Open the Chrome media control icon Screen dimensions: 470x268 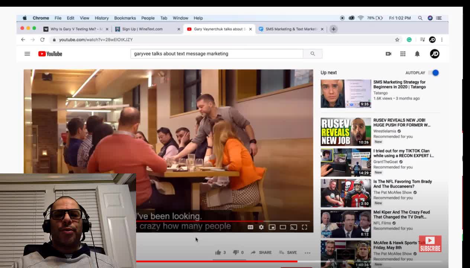click(x=422, y=39)
